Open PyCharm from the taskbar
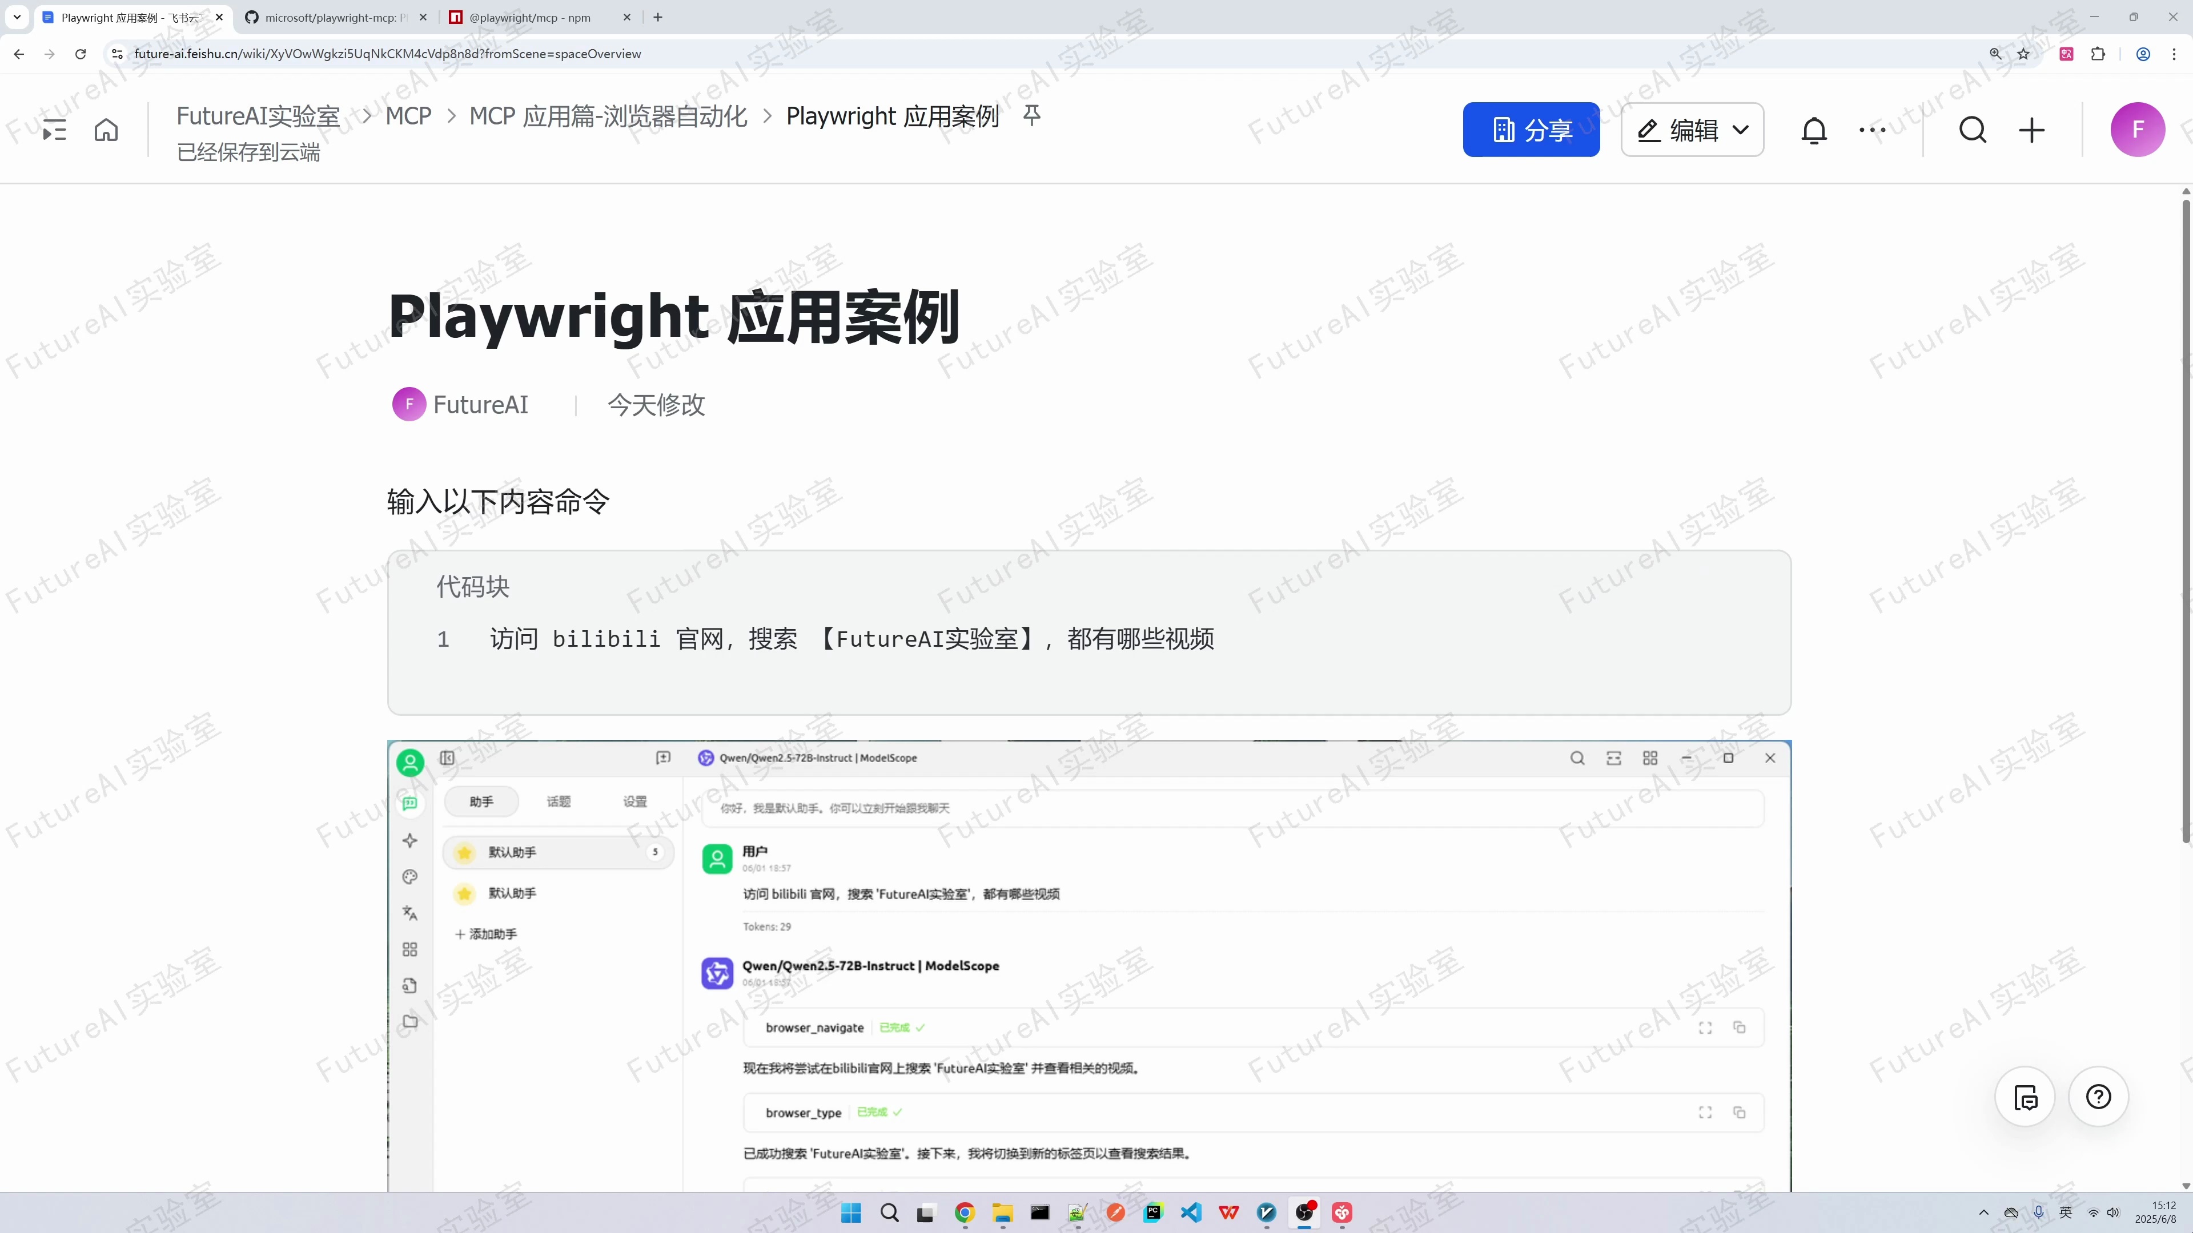This screenshot has height=1233, width=2193. 1154,1212
